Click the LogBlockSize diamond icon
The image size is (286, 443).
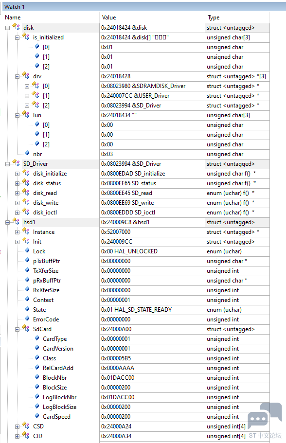37,407
